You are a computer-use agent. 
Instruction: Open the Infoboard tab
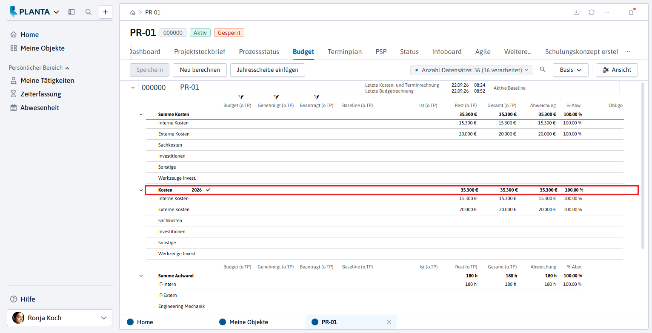point(447,51)
